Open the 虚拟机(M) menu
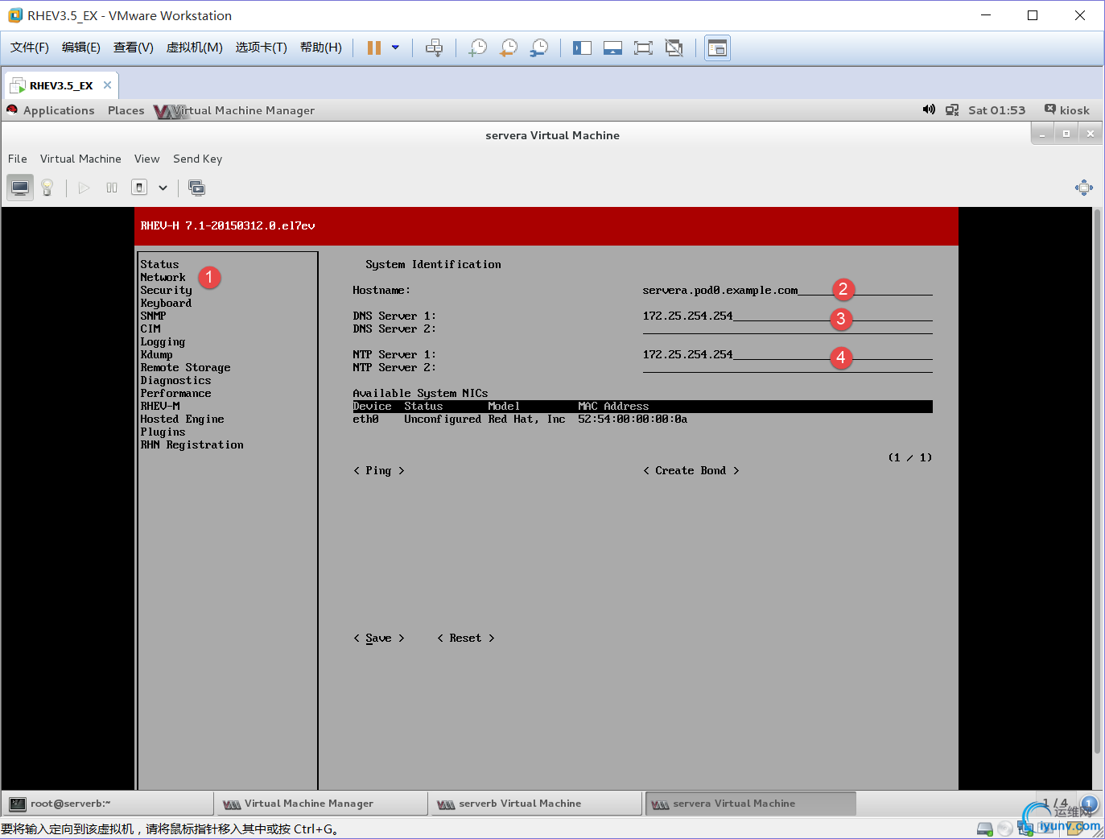Viewport: 1105px width, 839px height. [x=195, y=48]
